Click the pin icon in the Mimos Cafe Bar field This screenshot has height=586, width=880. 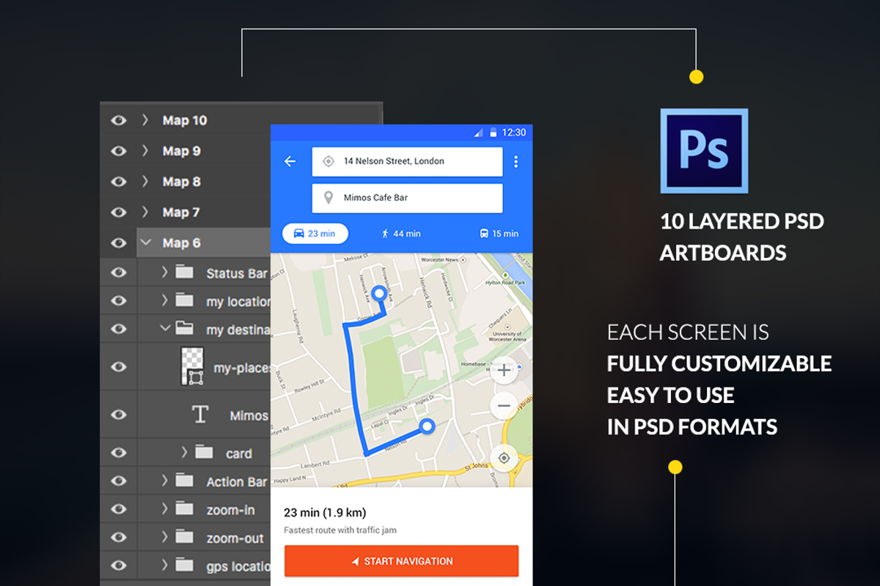pos(328,198)
